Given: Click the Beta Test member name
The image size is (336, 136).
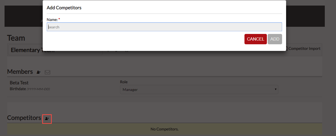Looking at the screenshot, I should pos(19,83).
